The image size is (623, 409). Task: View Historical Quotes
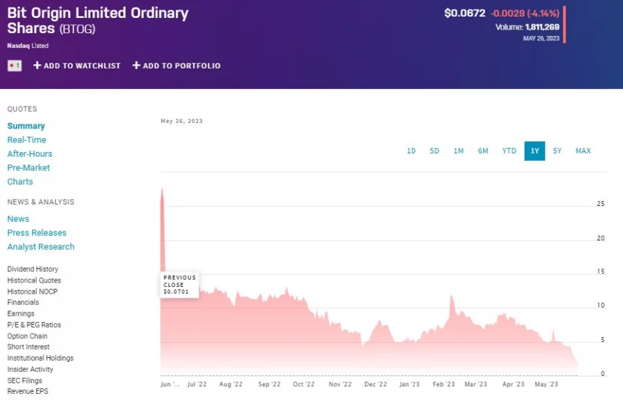click(33, 280)
